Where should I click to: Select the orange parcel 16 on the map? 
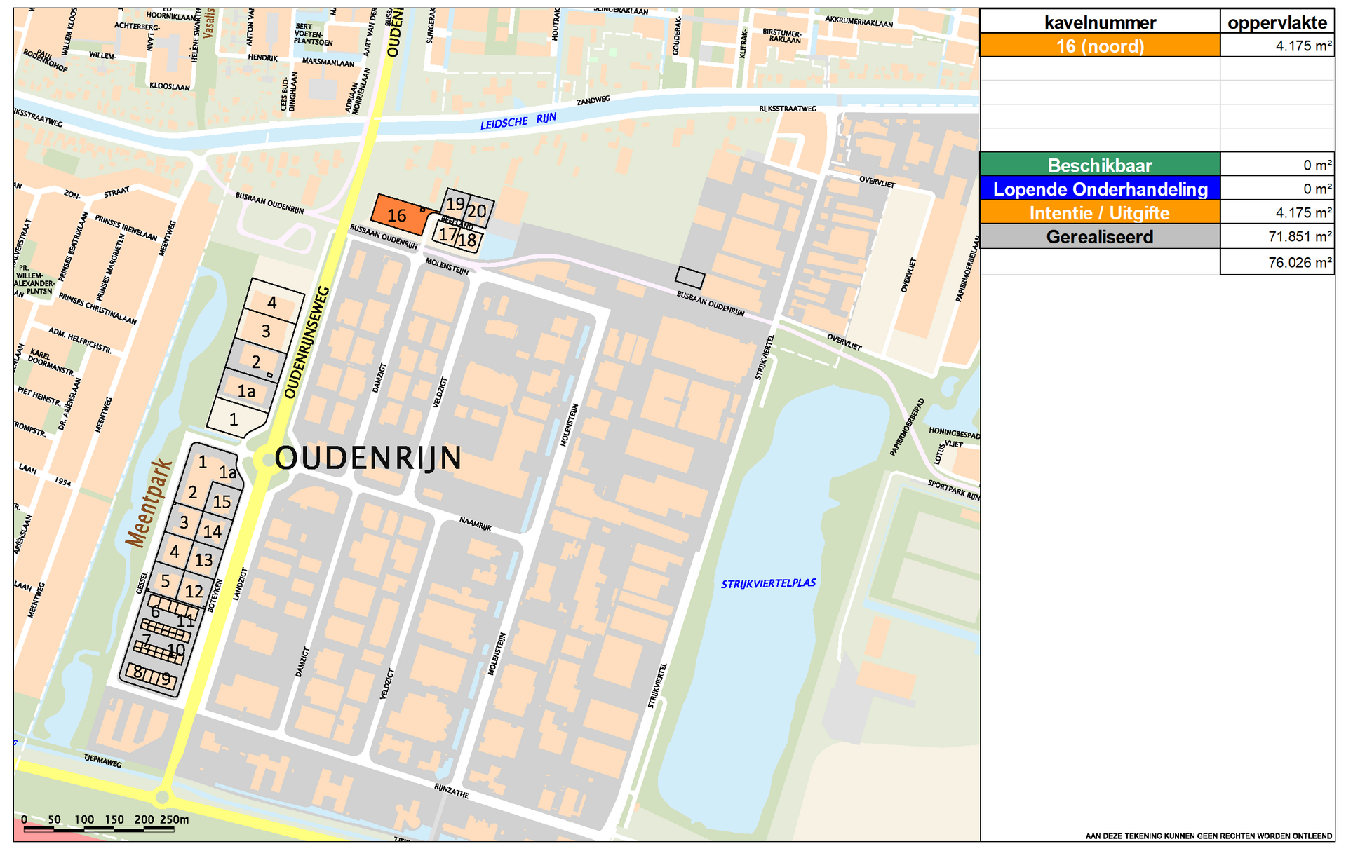pos(400,215)
